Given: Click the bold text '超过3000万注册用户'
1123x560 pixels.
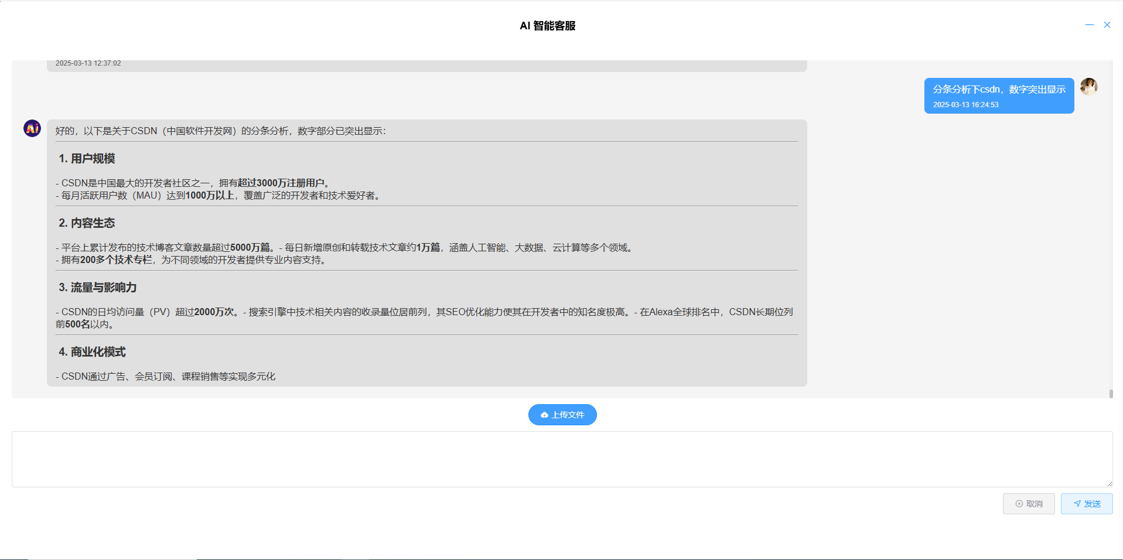Looking at the screenshot, I should (281, 183).
